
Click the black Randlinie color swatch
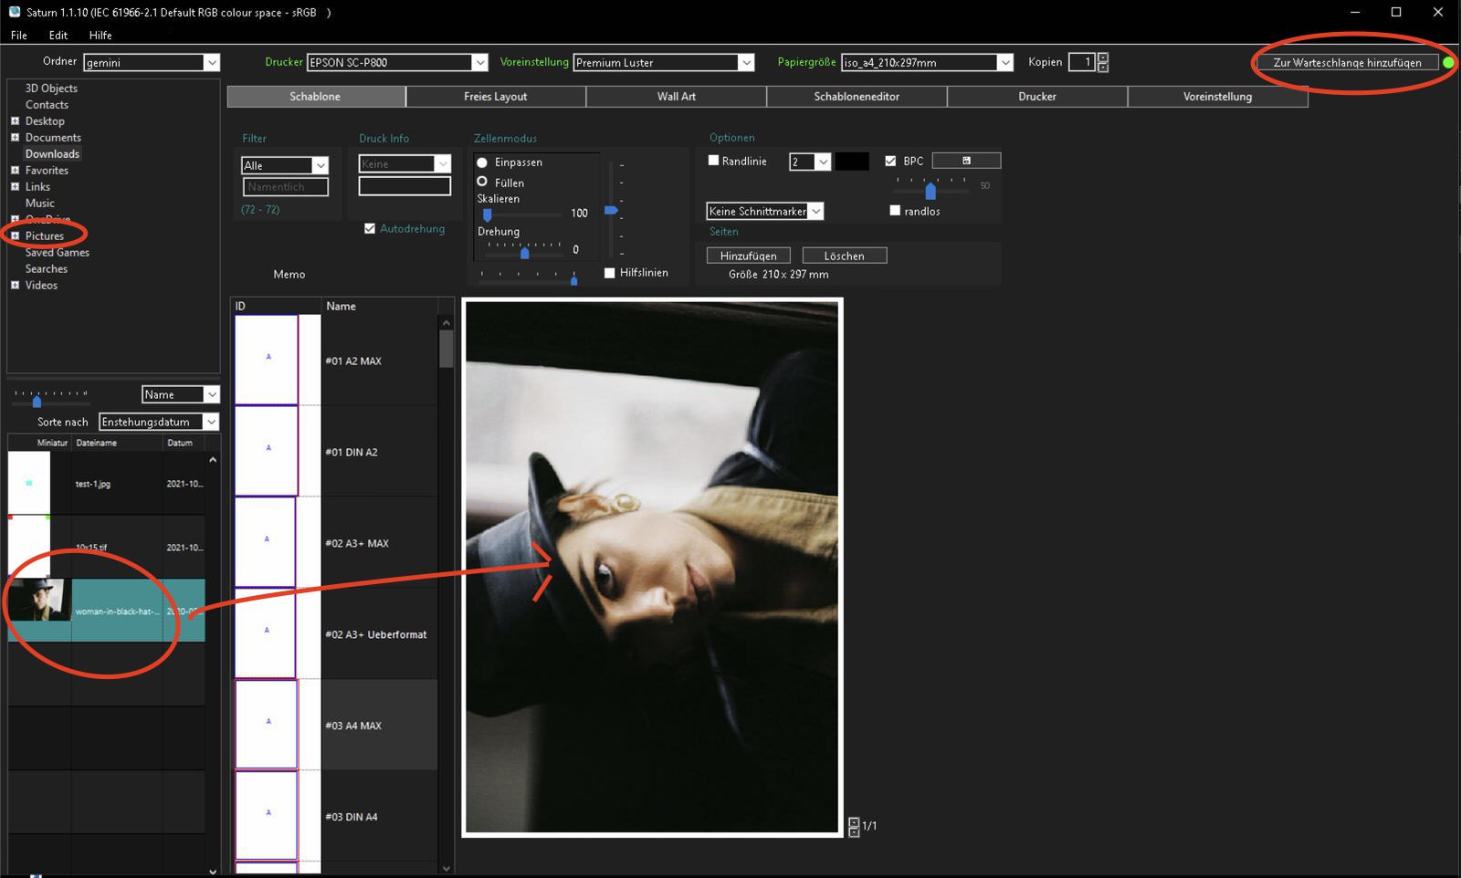[852, 162]
